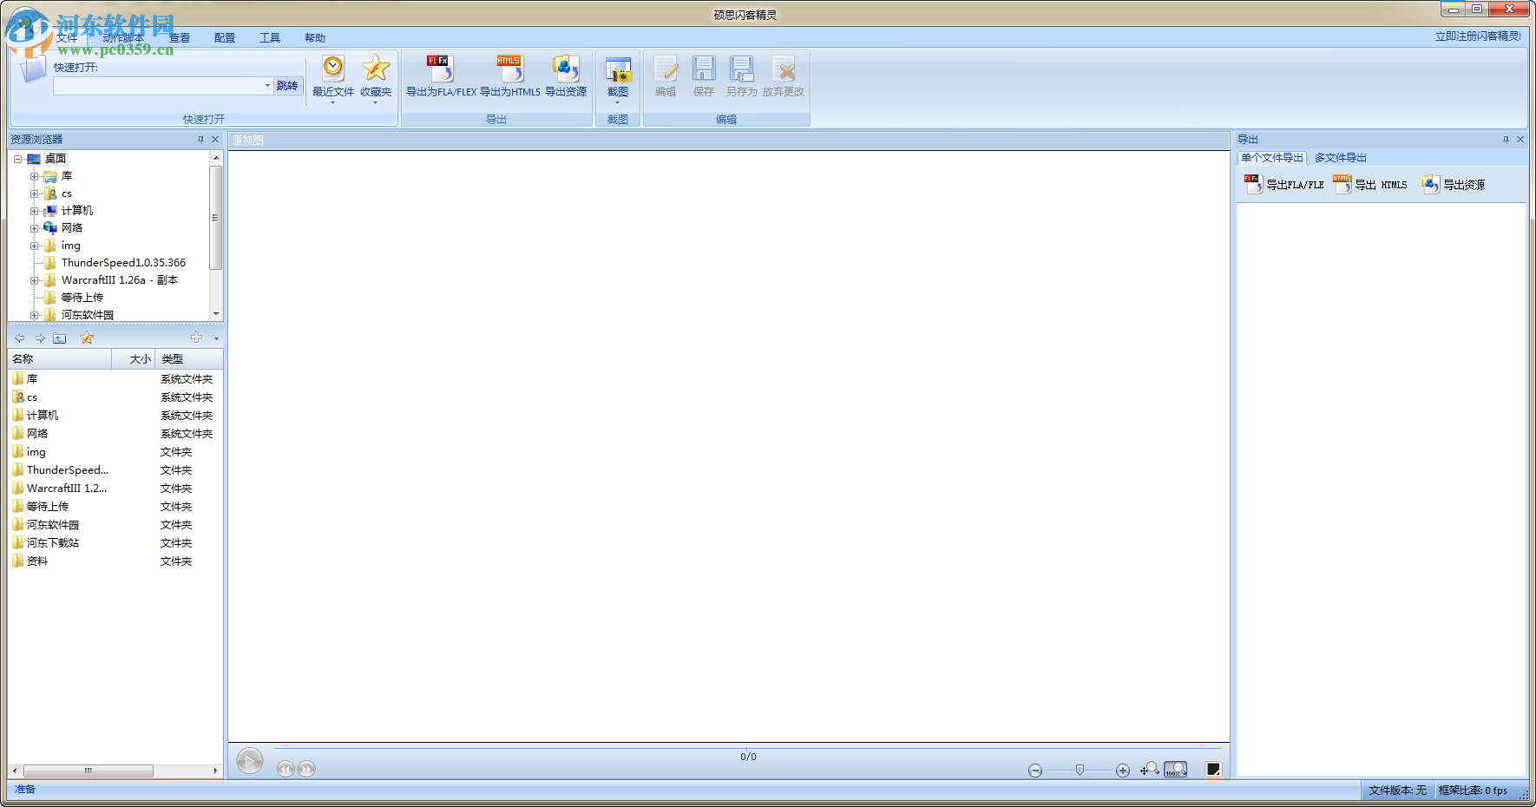This screenshot has width=1536, height=807.
Task: Click the zoom out minus button
Action: point(1035,771)
